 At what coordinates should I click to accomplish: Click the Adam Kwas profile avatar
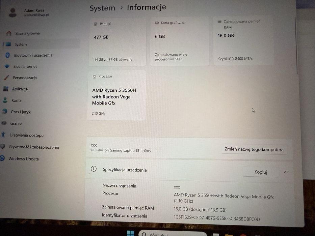click(x=12, y=13)
